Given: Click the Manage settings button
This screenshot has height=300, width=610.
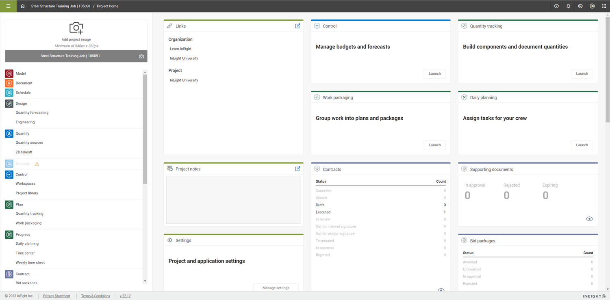Looking at the screenshot, I should 276,287.
